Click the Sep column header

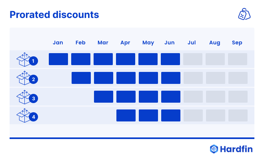pos(237,43)
